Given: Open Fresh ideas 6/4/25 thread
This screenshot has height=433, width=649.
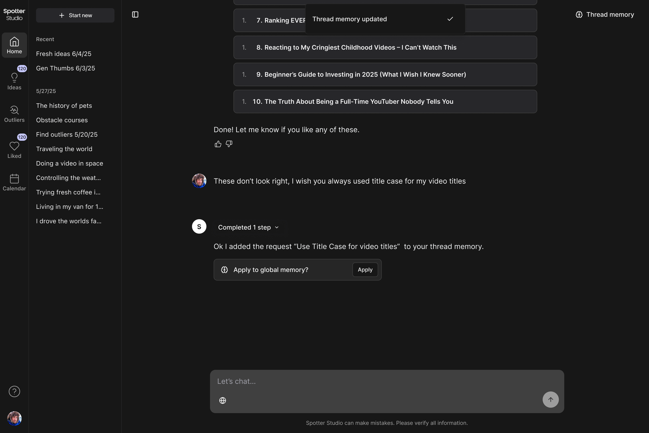Looking at the screenshot, I should pyautogui.click(x=63, y=54).
